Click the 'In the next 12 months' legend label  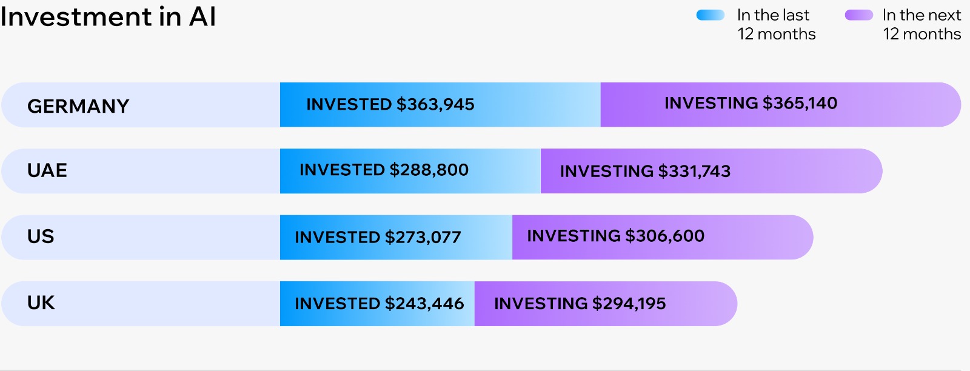pyautogui.click(x=921, y=24)
